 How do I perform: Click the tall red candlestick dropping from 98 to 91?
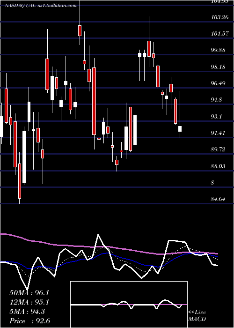(94, 101)
